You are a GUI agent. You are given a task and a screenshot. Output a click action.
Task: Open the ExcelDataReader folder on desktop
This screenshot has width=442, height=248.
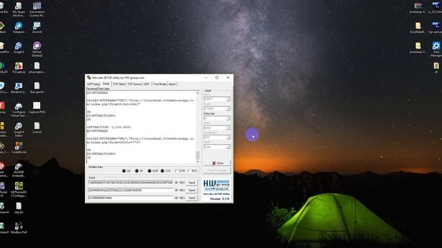(x=418, y=28)
